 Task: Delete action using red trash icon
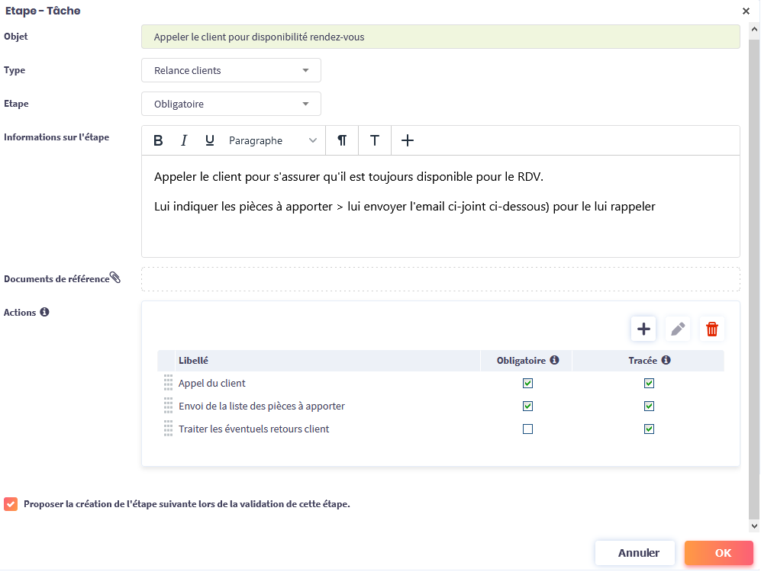coord(712,329)
